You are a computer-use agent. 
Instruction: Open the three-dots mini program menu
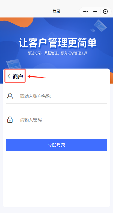(x=85, y=11)
